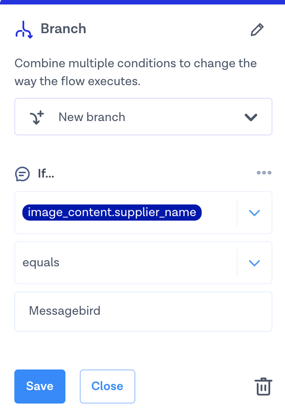The image size is (285, 417).
Task: Delete the branch with trash icon
Action: [263, 387]
